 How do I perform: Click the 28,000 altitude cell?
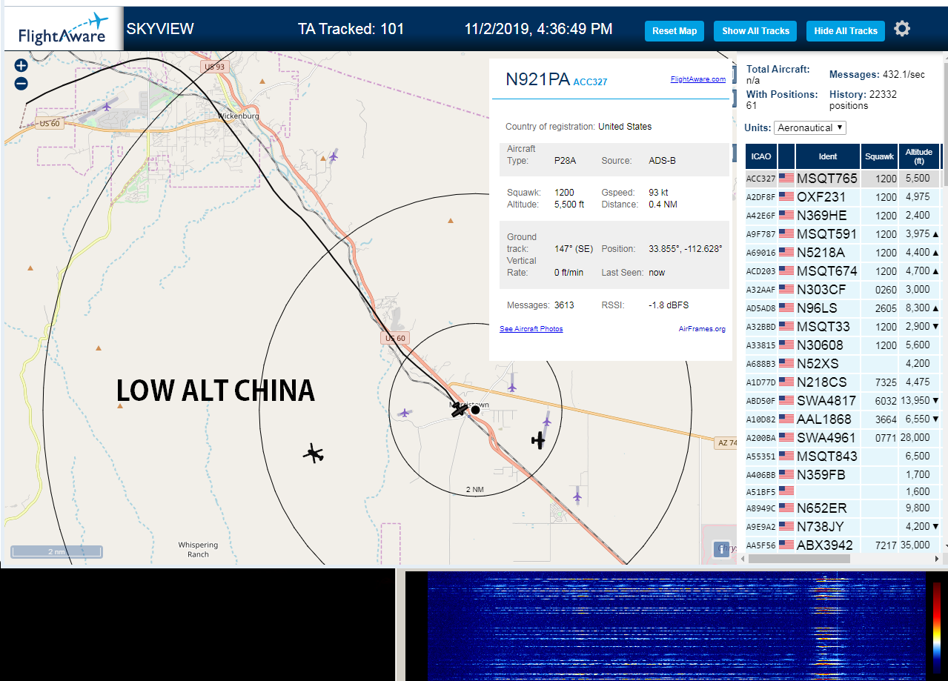[919, 438]
